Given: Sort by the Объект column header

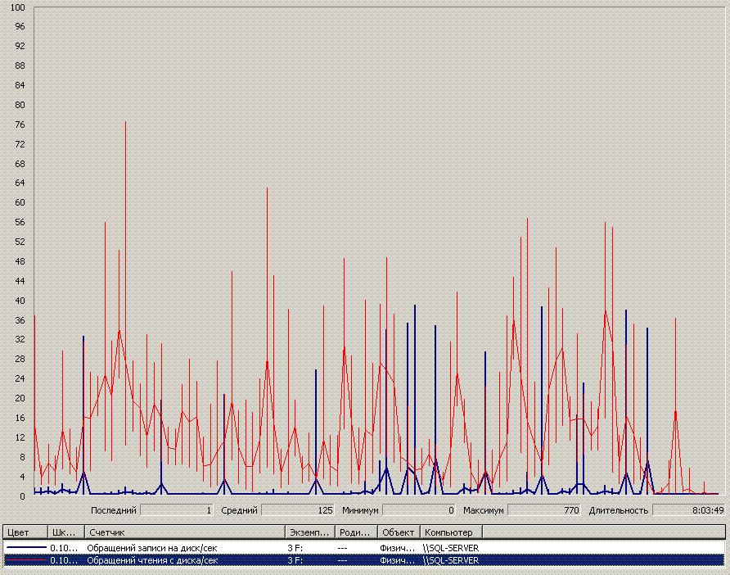Looking at the screenshot, I should [x=399, y=532].
